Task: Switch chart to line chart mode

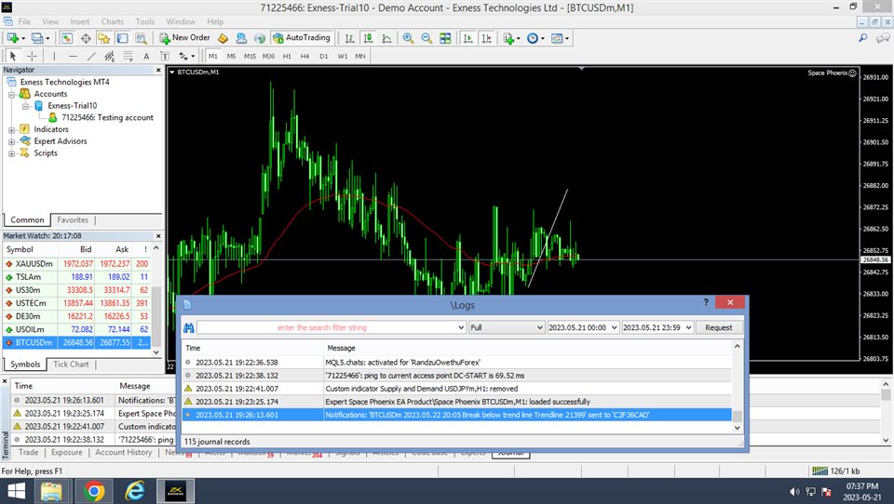Action: point(386,38)
